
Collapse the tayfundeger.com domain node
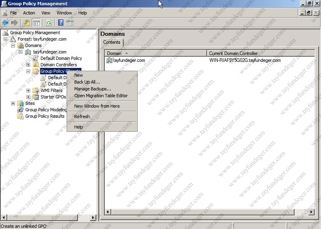pos(21,52)
